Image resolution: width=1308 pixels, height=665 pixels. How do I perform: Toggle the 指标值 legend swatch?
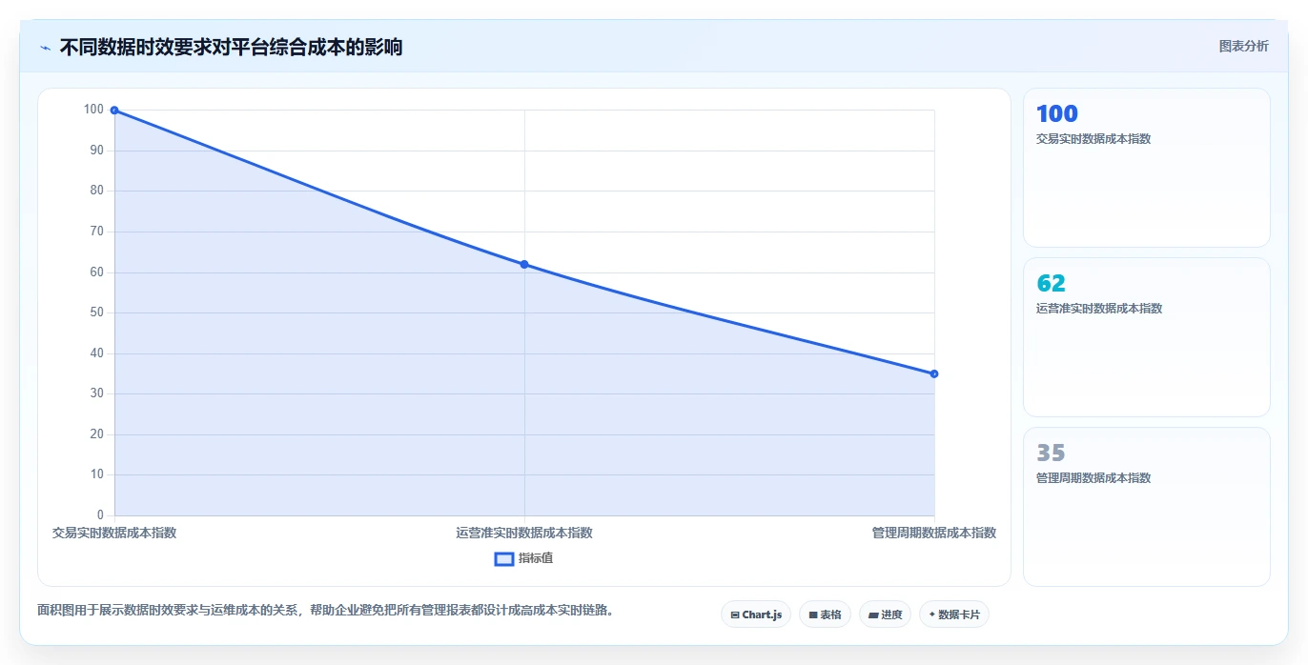tap(504, 558)
